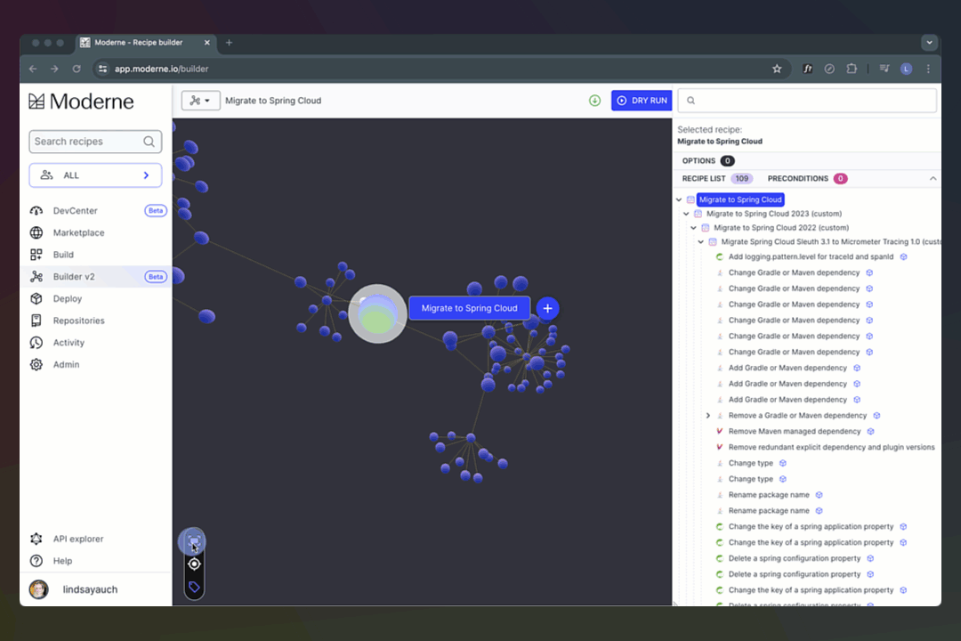Add a recipe with the blue plus button

[547, 308]
